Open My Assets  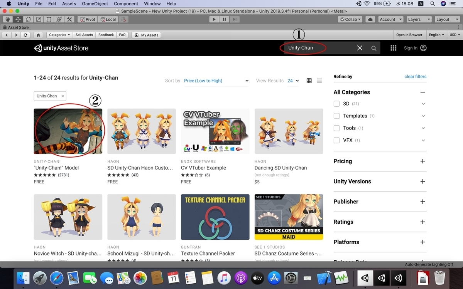(x=146, y=35)
